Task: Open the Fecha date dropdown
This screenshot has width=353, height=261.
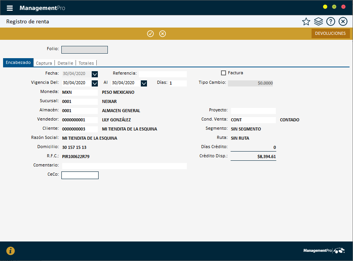Action: click(x=95, y=74)
